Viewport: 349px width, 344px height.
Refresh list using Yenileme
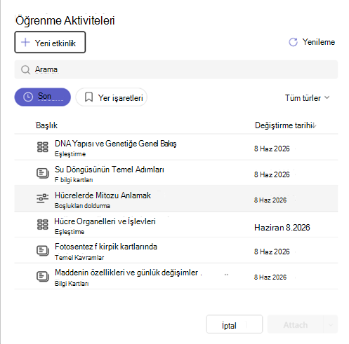tap(312, 42)
